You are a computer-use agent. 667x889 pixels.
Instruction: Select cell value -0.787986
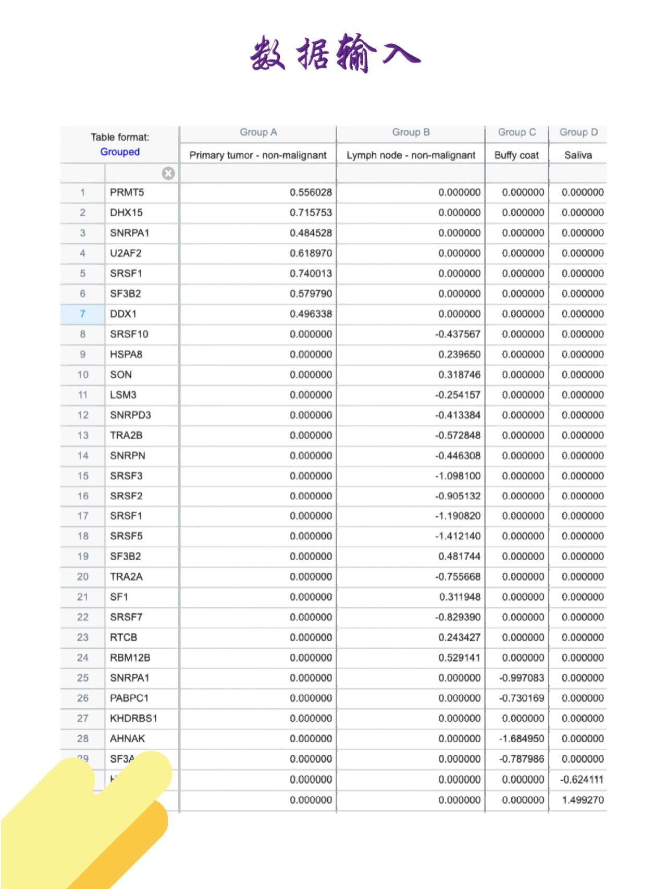pos(522,759)
